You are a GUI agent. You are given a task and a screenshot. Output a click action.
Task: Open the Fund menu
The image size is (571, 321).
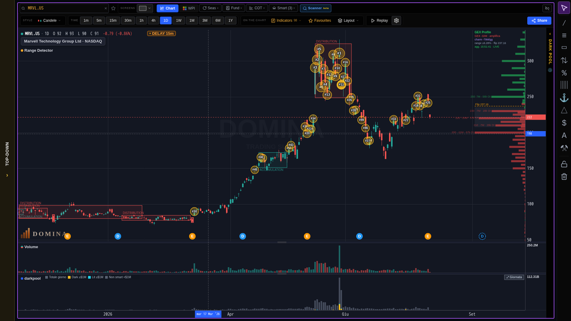233,8
